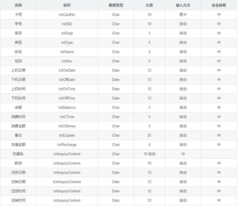The width and height of the screenshot is (238, 206).
Task: Click the txtExplain identifier cell
Action: click(67, 135)
